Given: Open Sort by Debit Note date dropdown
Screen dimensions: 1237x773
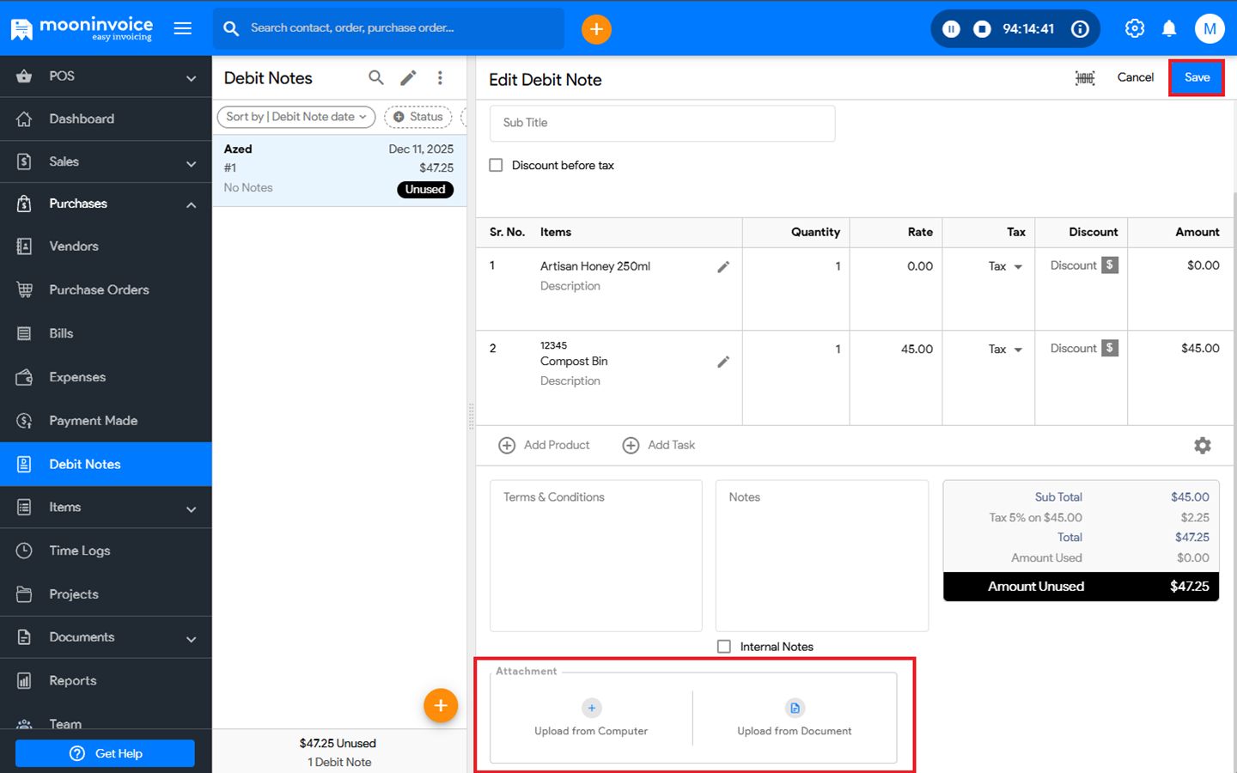Looking at the screenshot, I should (x=296, y=117).
